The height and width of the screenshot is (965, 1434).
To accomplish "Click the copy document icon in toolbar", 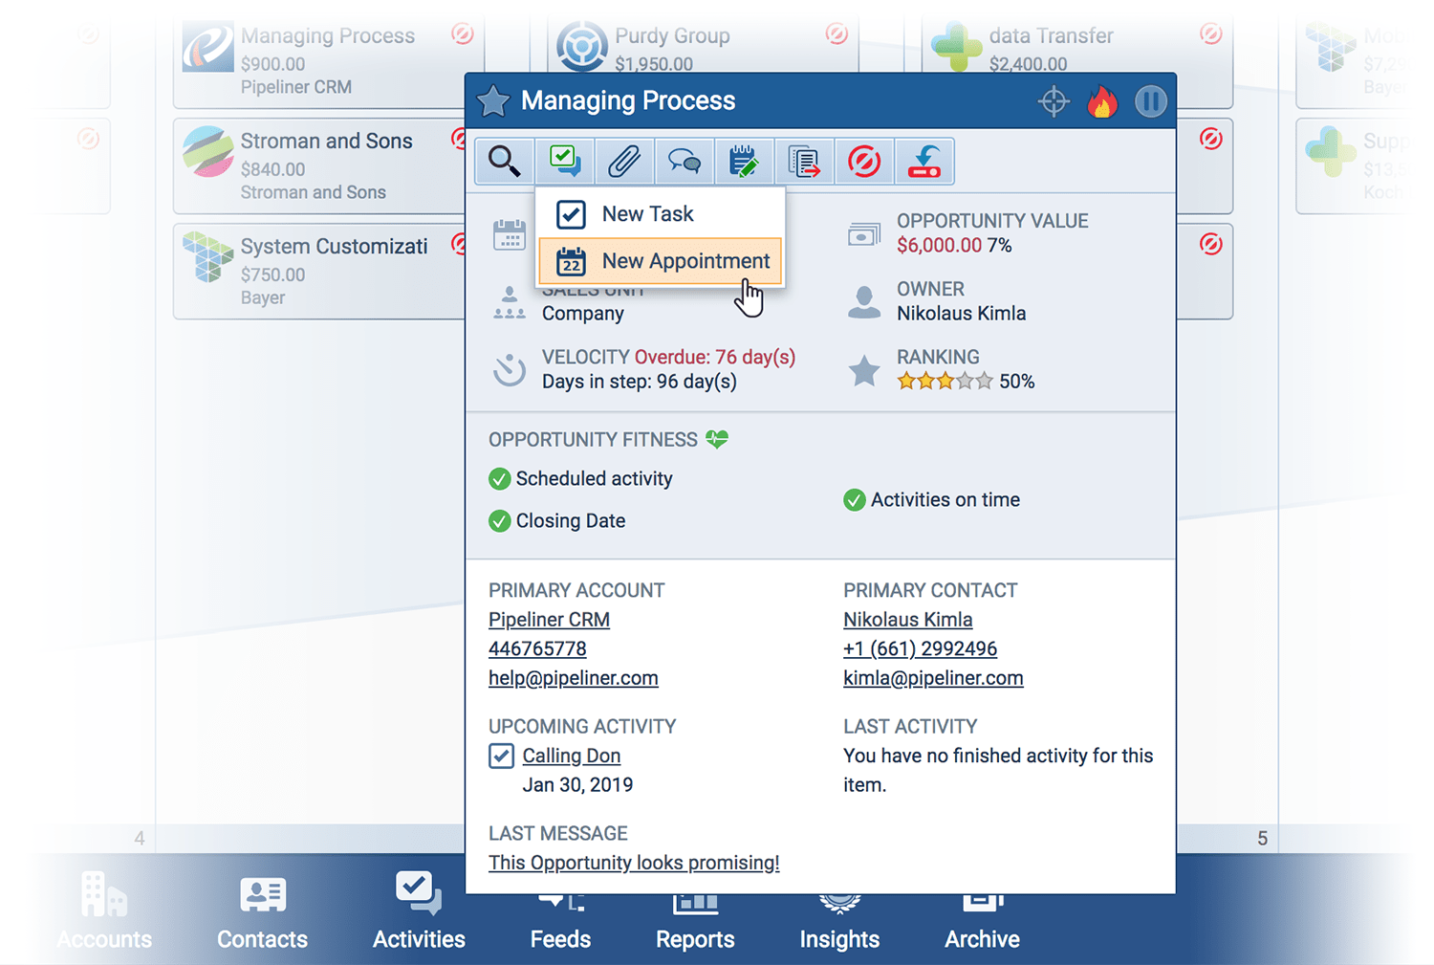I will [804, 161].
